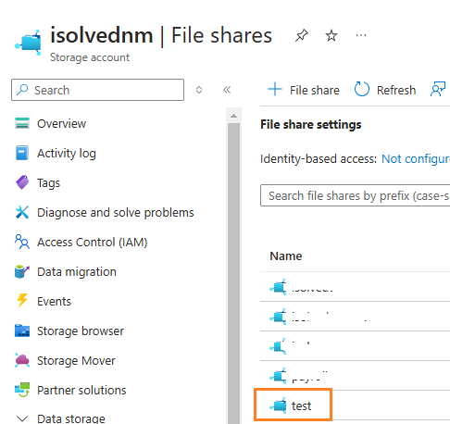Add a new File share
The image size is (450, 424).
click(x=304, y=90)
